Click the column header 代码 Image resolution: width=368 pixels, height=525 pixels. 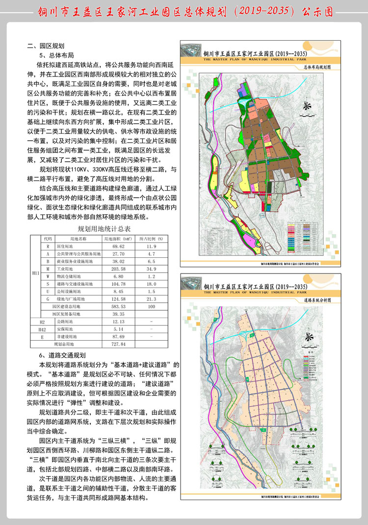tap(48, 239)
